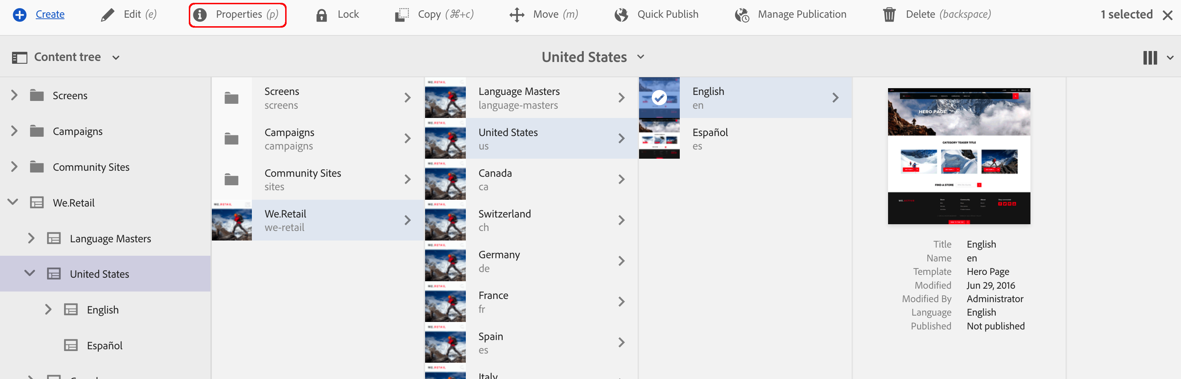This screenshot has height=379, width=1181.
Task: Open the Spain column item
Action: pyautogui.click(x=532, y=342)
